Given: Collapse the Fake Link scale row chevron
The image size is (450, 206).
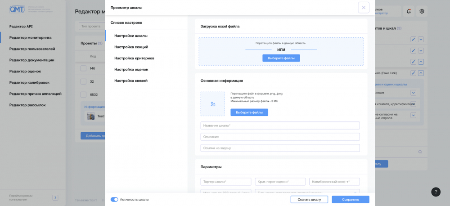Looking at the screenshot, I should click(421, 73).
